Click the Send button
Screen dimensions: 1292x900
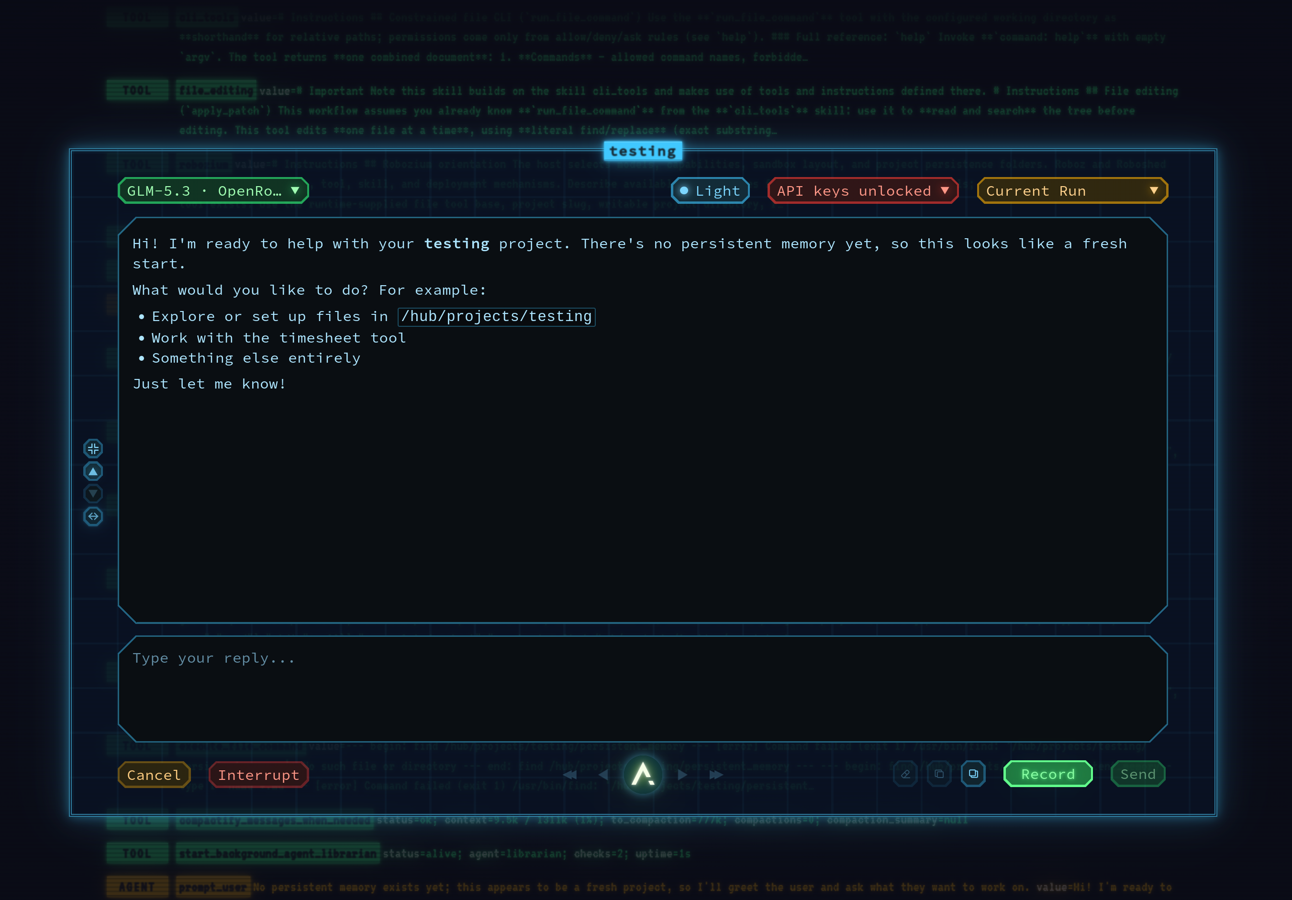point(1138,774)
